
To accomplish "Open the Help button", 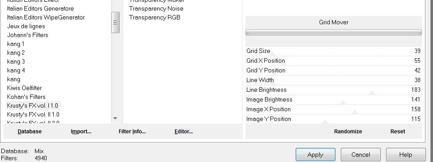I will 406,154.
